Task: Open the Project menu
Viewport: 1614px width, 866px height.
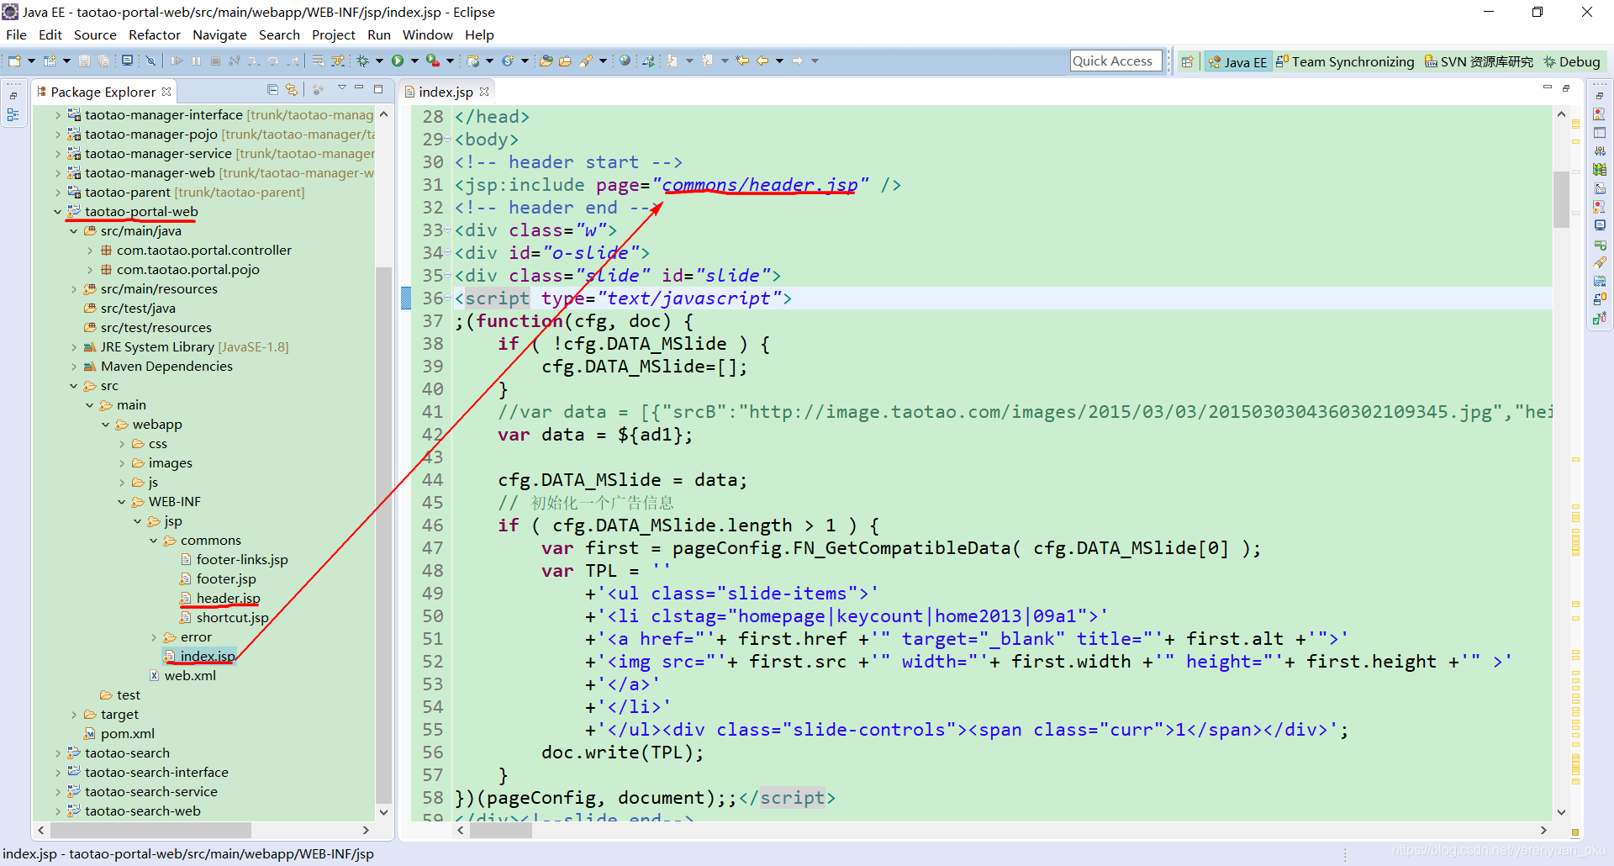Action: 333,34
